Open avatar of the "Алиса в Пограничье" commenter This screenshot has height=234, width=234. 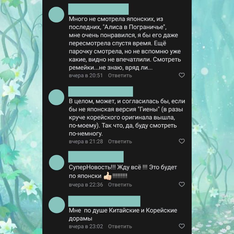[56, 15]
